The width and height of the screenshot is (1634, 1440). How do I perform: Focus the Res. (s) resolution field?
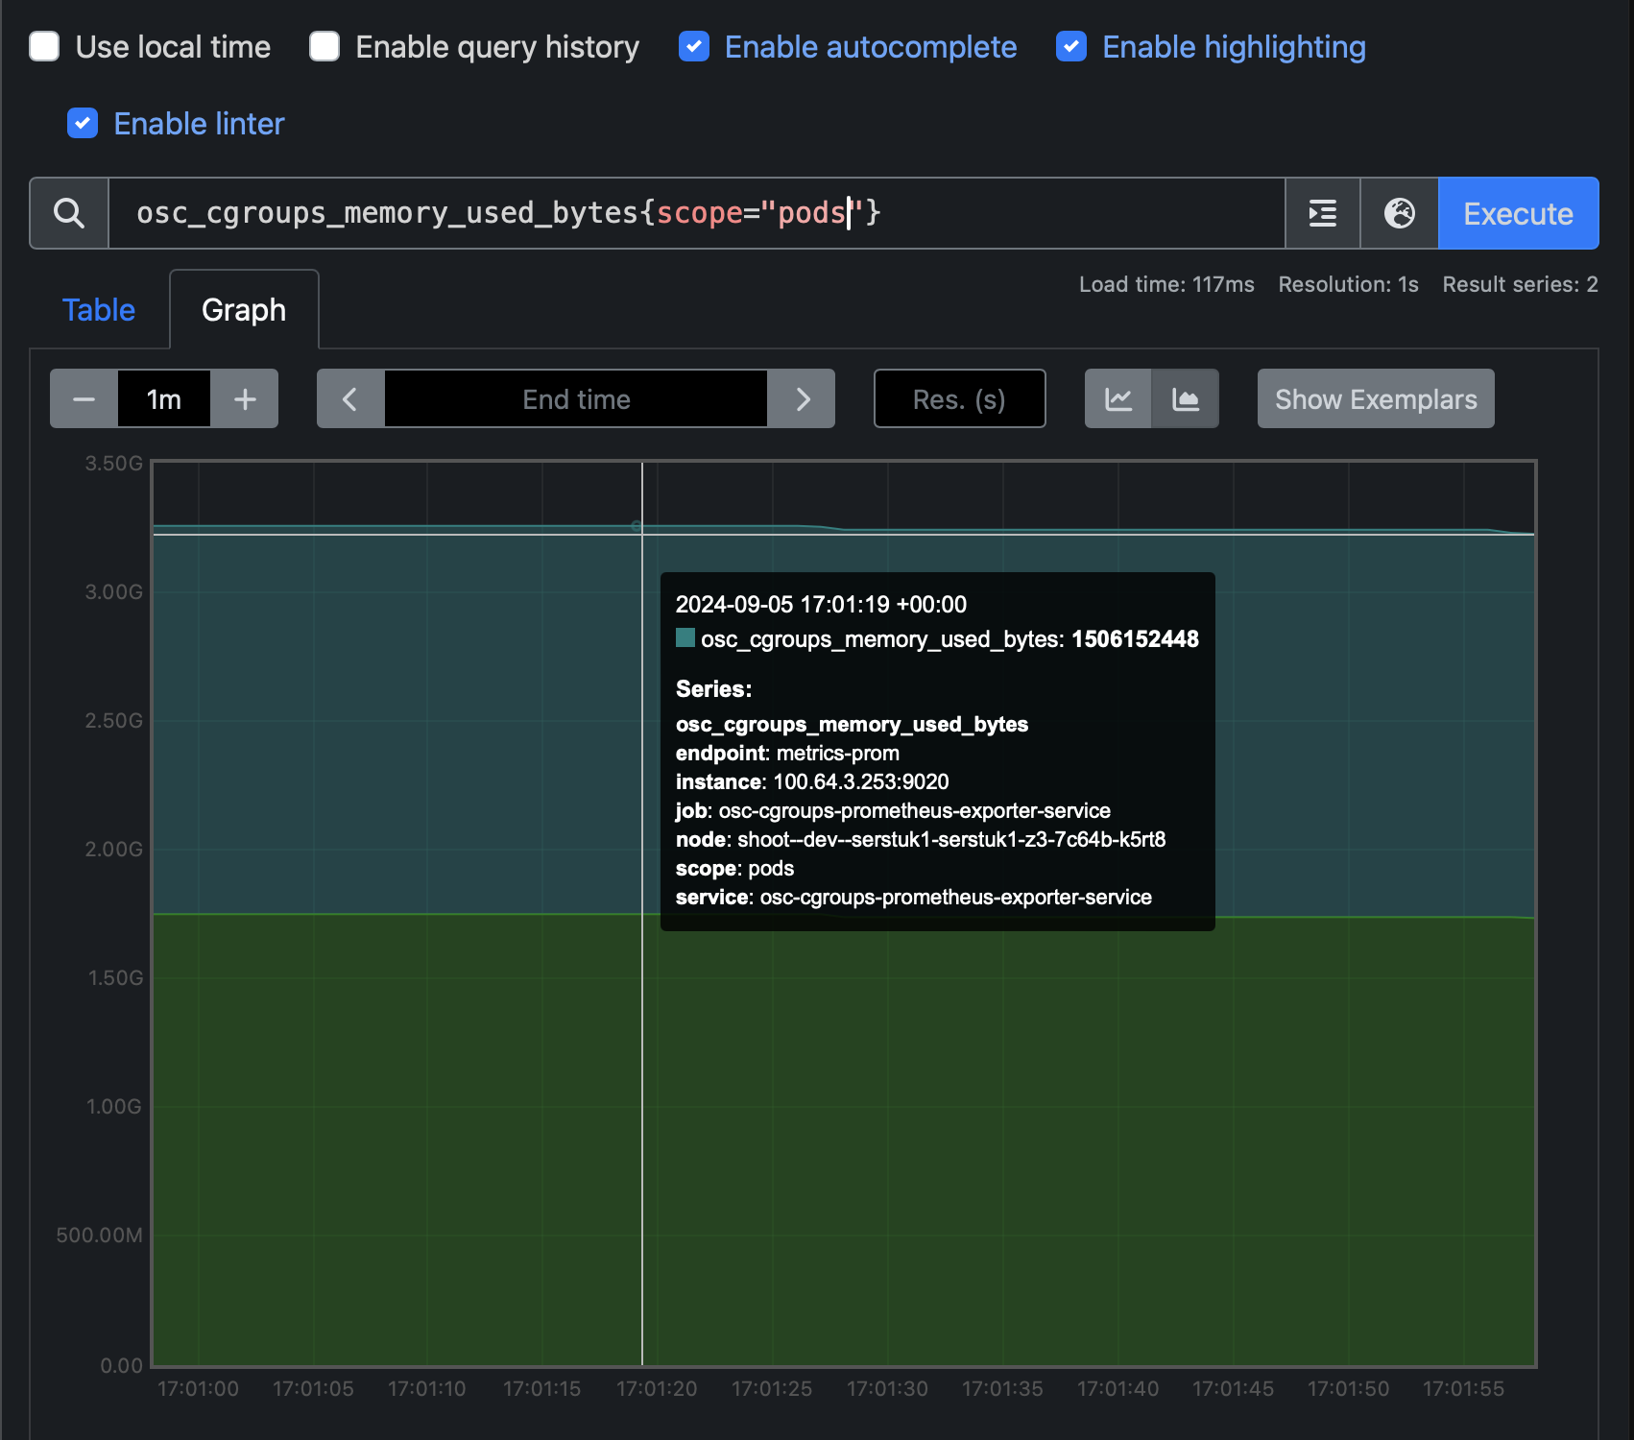(x=959, y=399)
